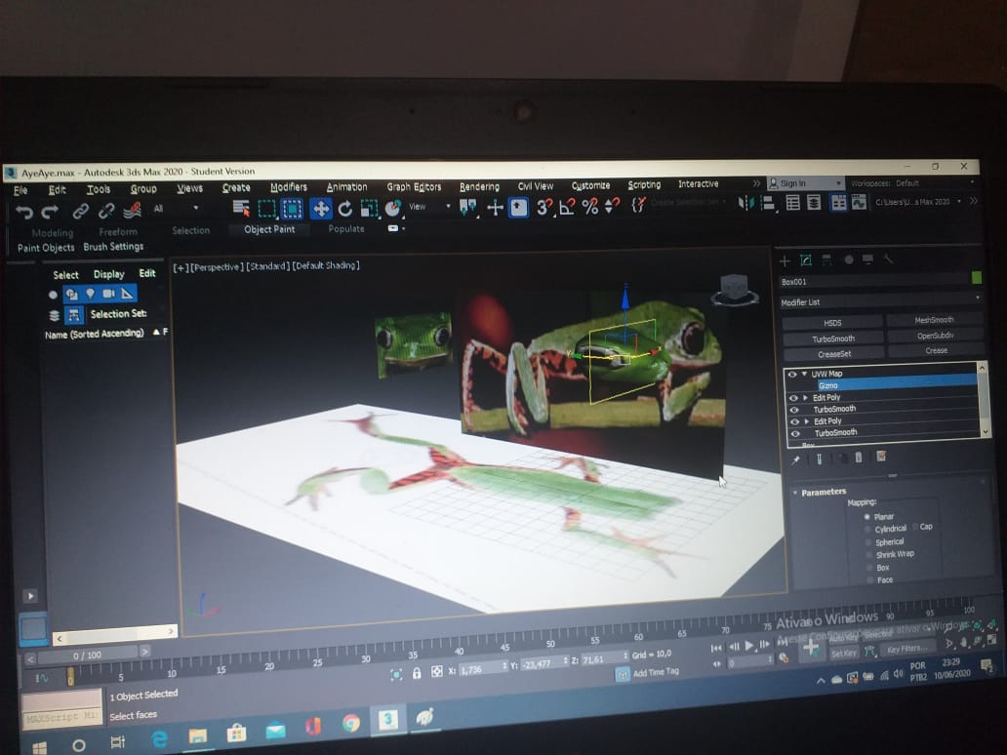Screen dimensions: 1007x755
Task: Collapse the UVW Map modifier tree
Action: [804, 374]
